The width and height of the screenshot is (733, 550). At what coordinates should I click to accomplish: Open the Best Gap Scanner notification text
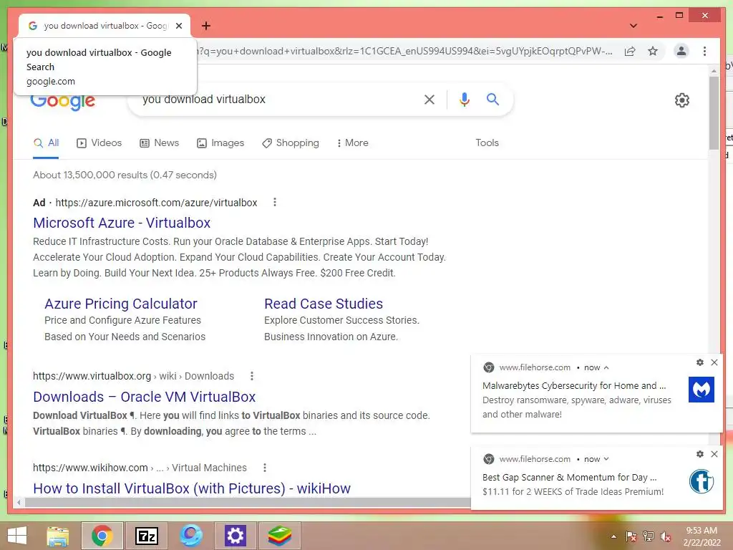[569, 478]
